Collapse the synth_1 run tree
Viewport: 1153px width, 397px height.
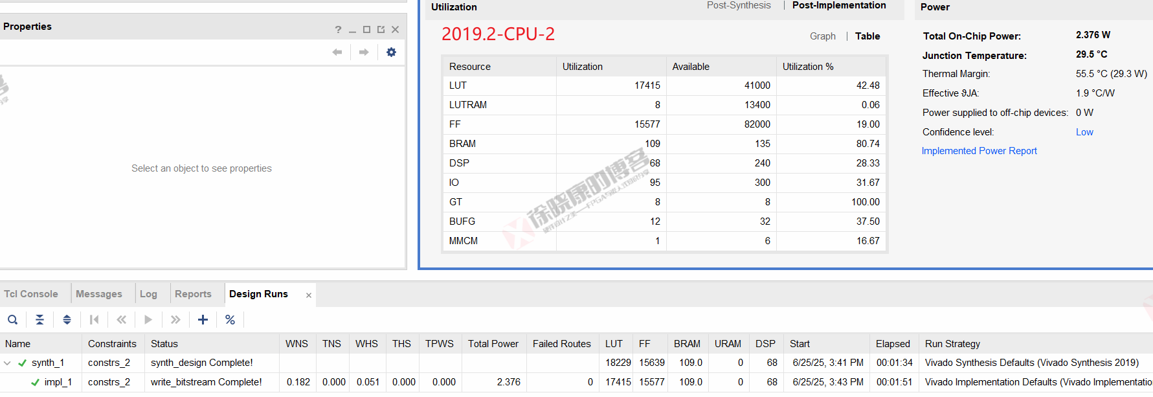tap(7, 363)
